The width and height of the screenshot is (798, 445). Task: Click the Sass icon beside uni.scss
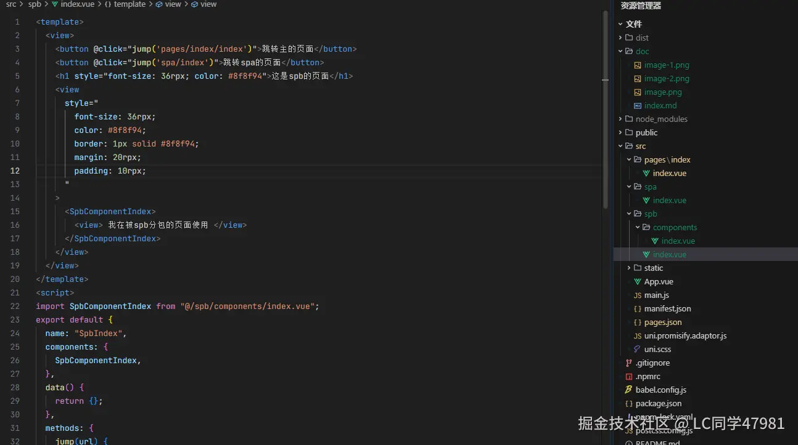[x=638, y=349]
